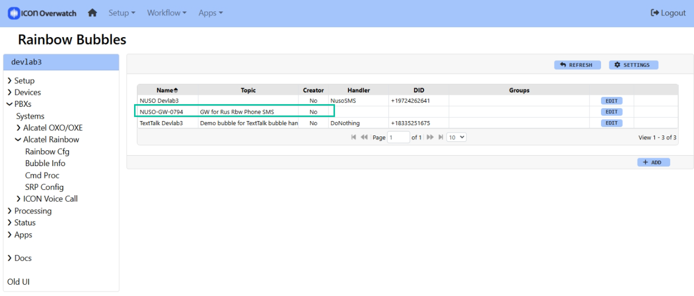
Task: Collapse the PBXs tree section
Action: [x=9, y=104]
